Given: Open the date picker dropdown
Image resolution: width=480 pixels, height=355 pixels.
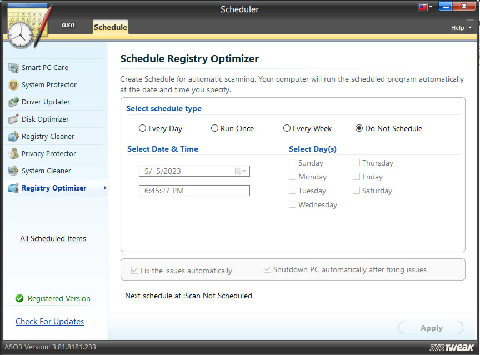Looking at the screenshot, I should pyautogui.click(x=243, y=171).
